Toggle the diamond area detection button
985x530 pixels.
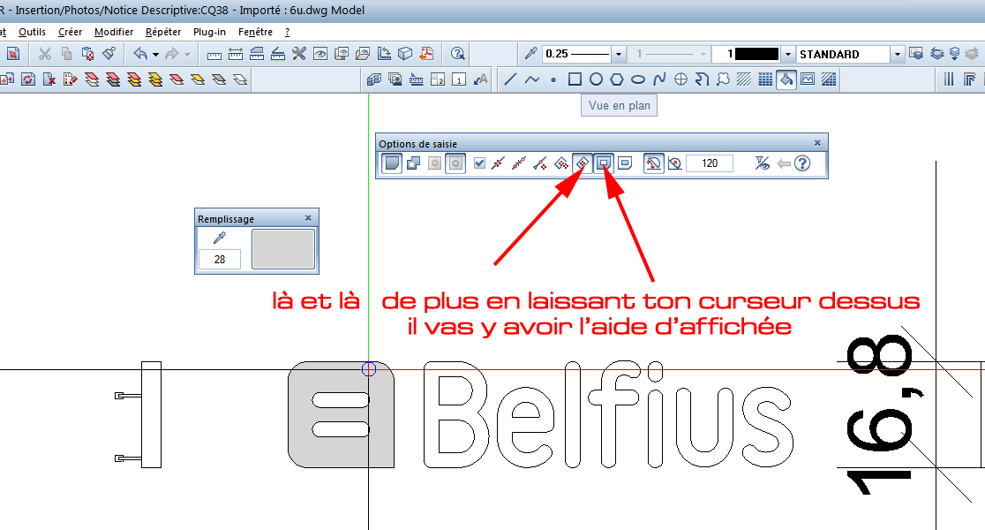[x=583, y=163]
